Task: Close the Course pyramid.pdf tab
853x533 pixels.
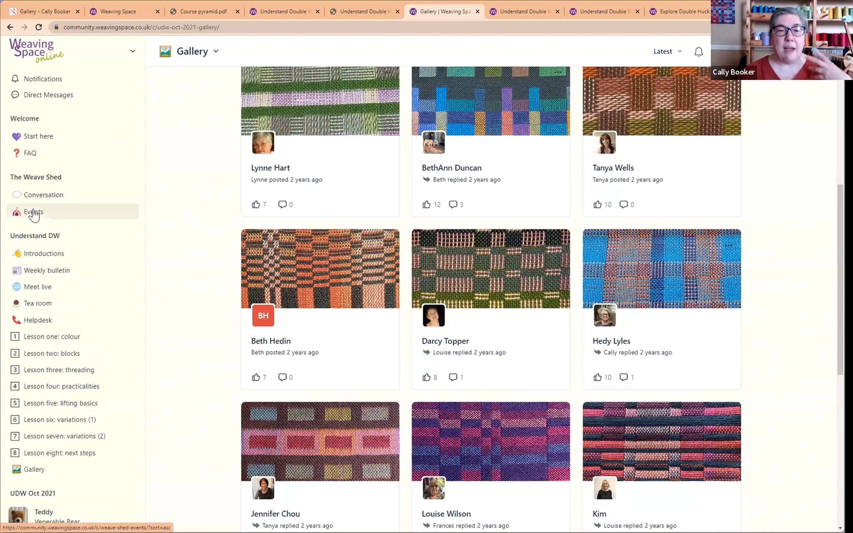Action: (237, 11)
